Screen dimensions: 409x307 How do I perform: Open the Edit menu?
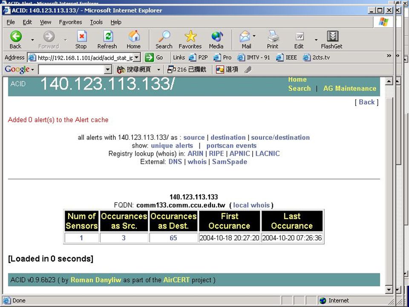pyautogui.click(x=27, y=22)
